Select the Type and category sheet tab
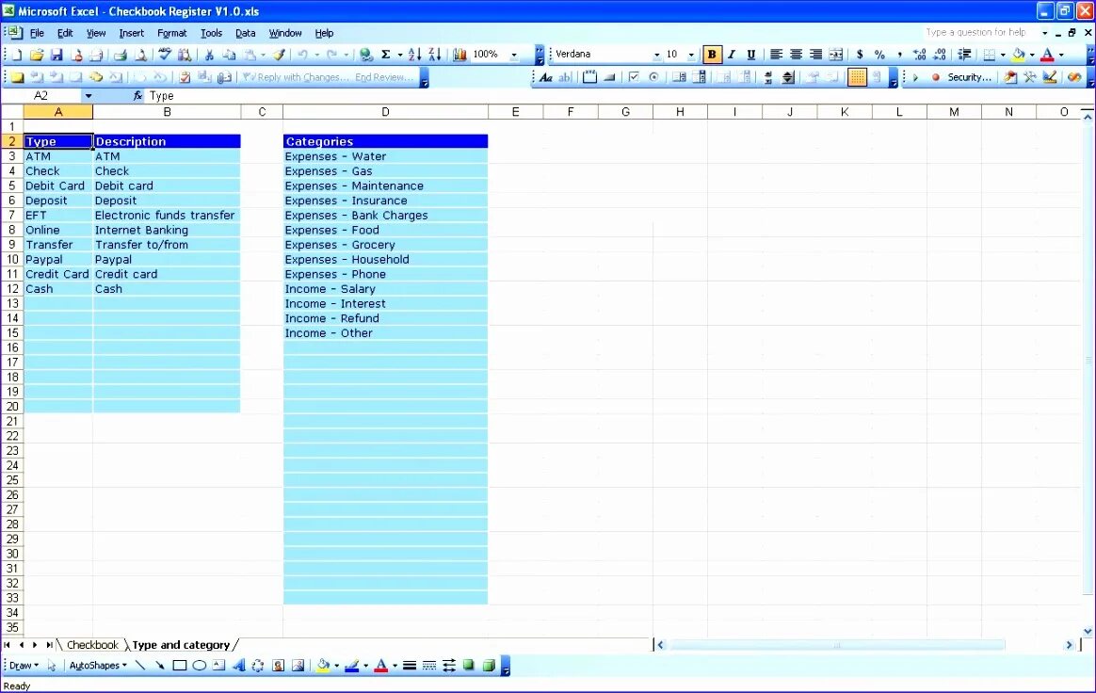 [x=181, y=645]
